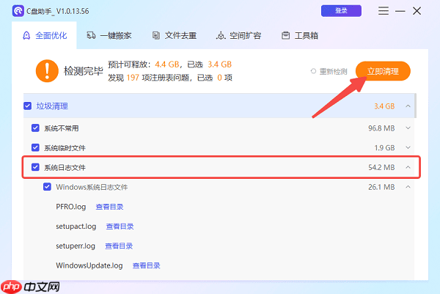The image size is (440, 294).
Task: Click the 工具箱 toolbox icon
Action: coord(286,36)
